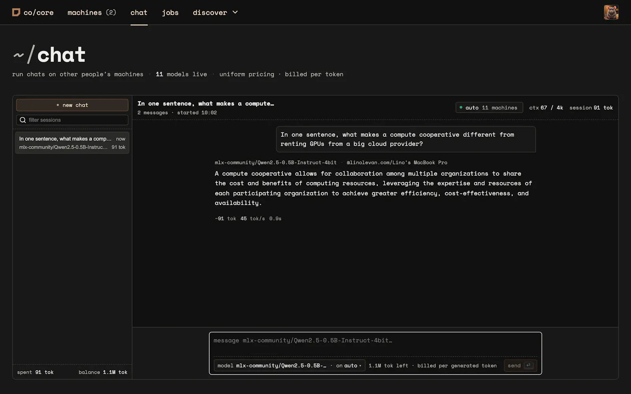Click the enter-key icon on send
Viewport: 631px width, 394px height.
[528, 365]
